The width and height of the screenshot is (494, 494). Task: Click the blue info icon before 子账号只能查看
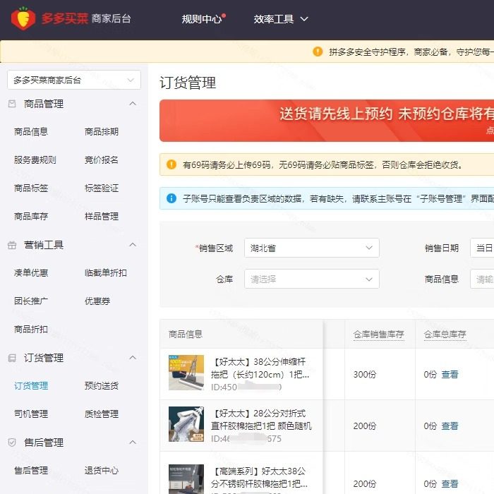pos(171,198)
